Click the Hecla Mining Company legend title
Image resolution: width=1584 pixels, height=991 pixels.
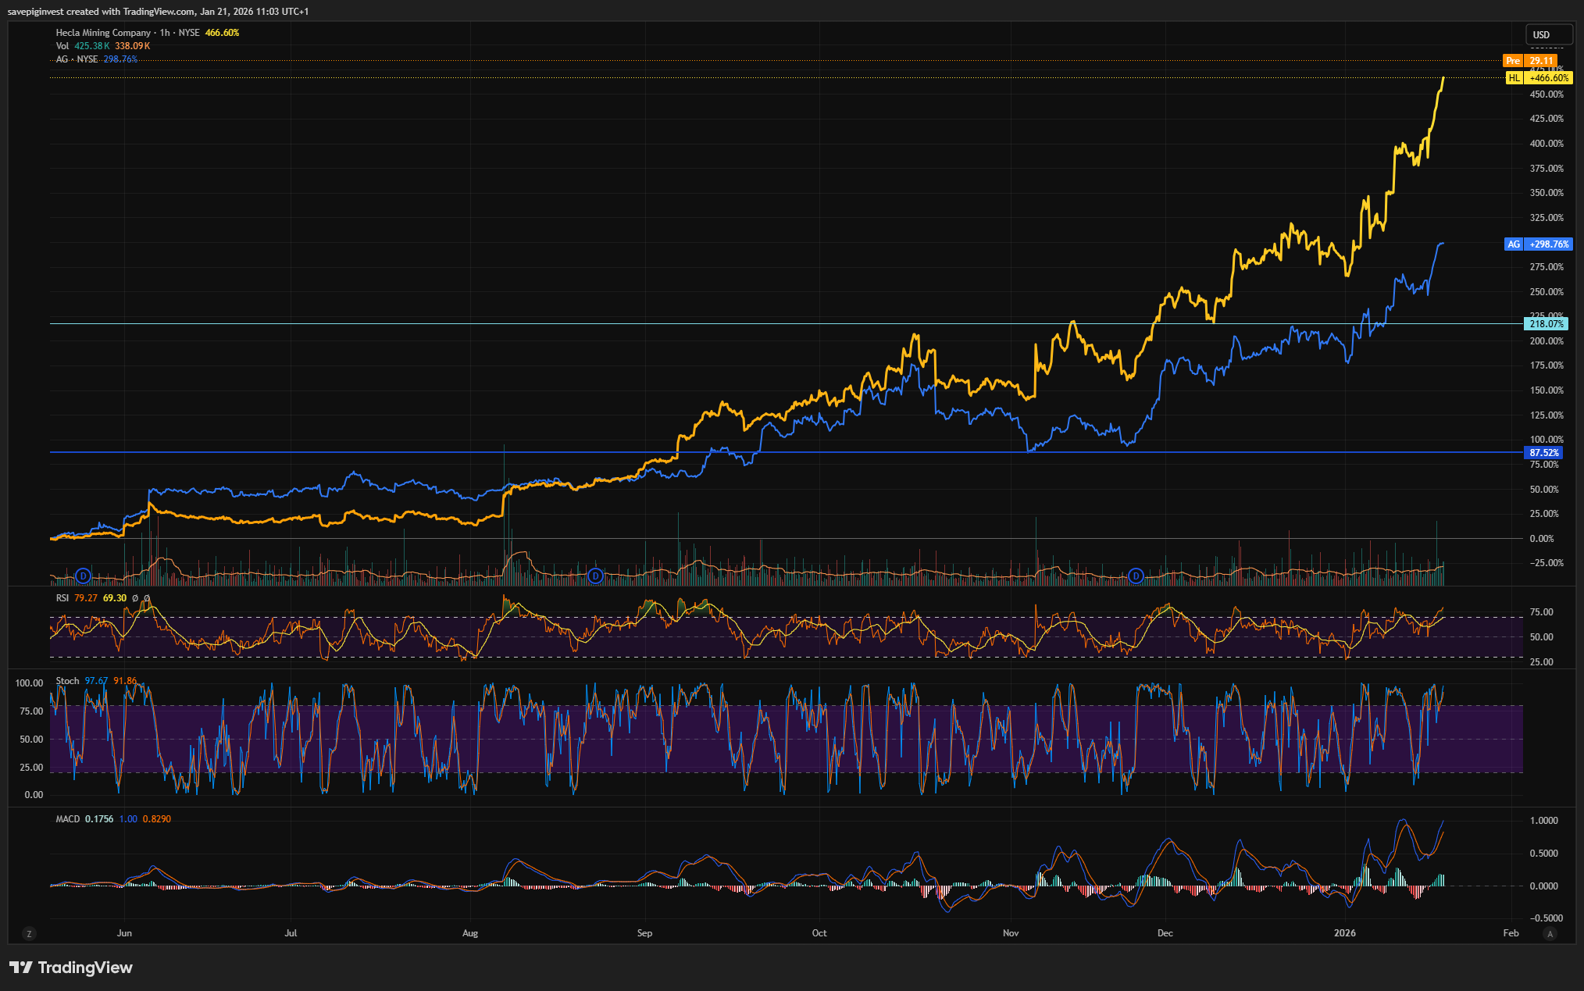pos(103,33)
